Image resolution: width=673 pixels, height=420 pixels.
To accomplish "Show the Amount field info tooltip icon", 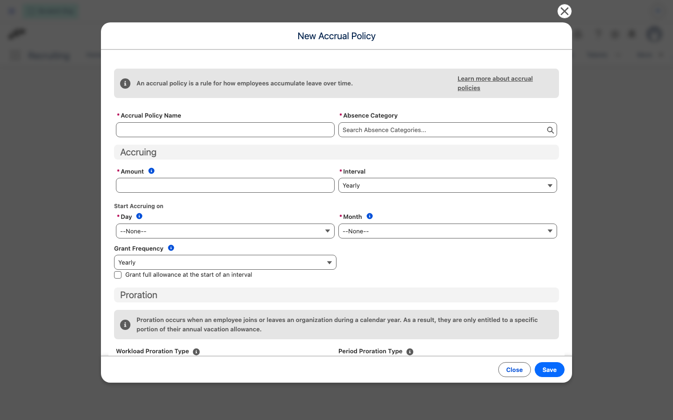I will 151,171.
